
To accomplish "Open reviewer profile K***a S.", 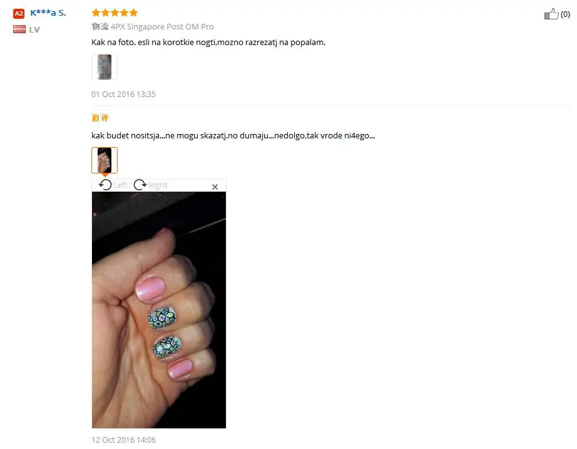I will [x=48, y=13].
